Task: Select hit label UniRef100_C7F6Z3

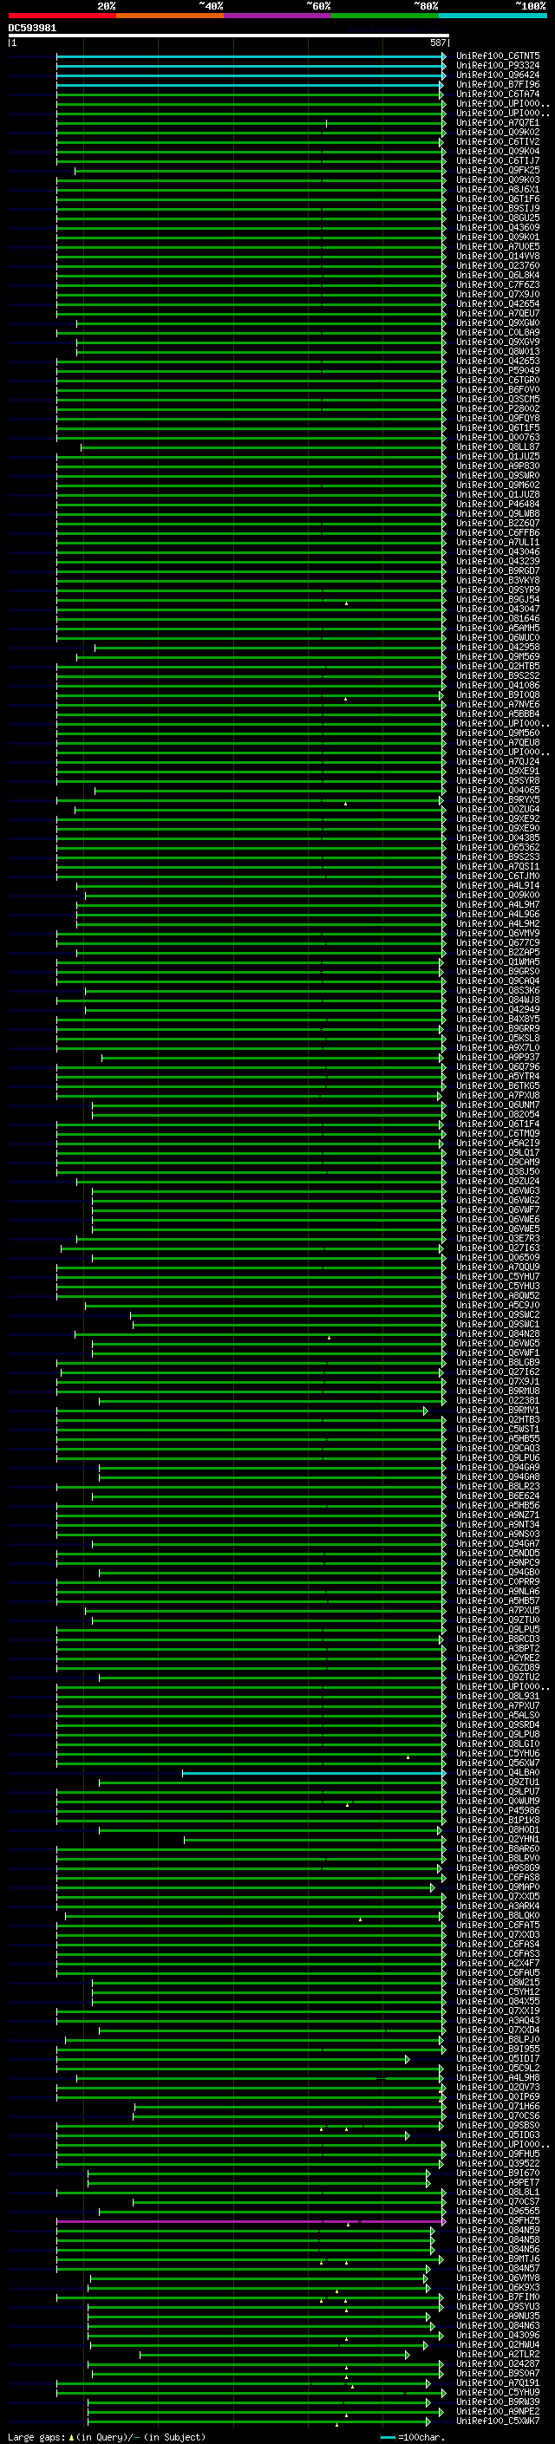Action: 498,284
